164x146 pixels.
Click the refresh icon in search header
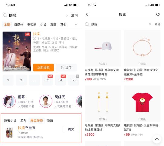point(158,14)
